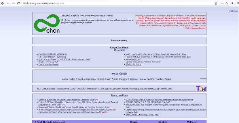239x123 pixels.
Task: Click the browser back arrow button
Action: coord(7,3)
